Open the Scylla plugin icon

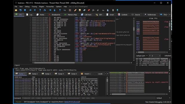point(70,10)
